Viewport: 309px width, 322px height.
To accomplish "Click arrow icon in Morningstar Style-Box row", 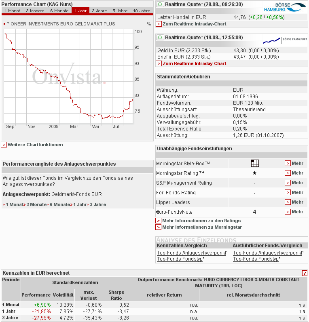I will (x=288, y=163).
